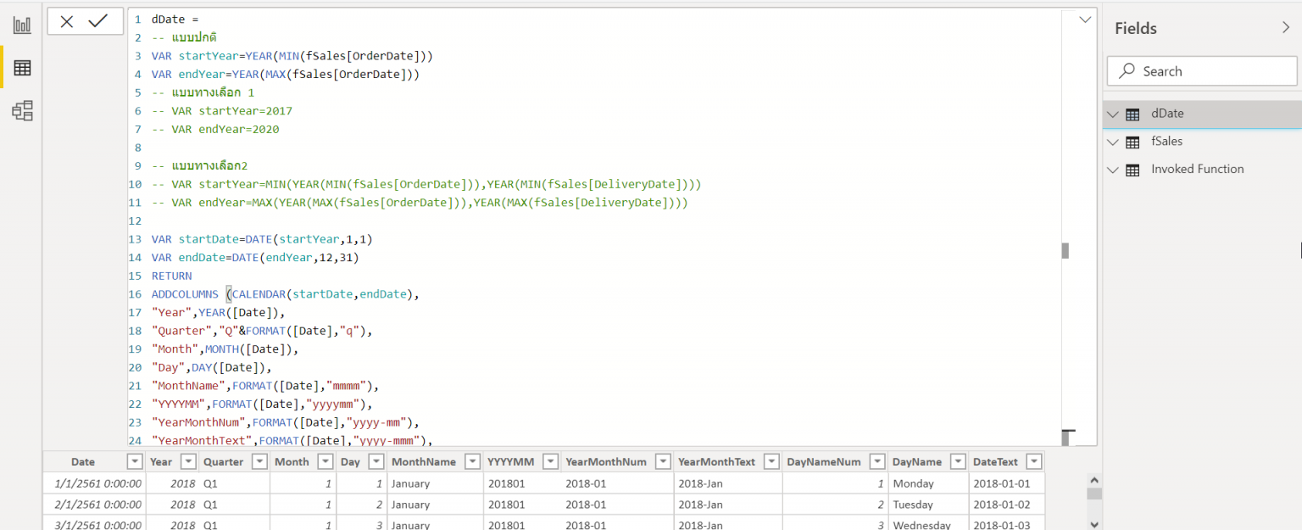
Task: Click data grid scroll down arrow
Action: (x=1094, y=525)
